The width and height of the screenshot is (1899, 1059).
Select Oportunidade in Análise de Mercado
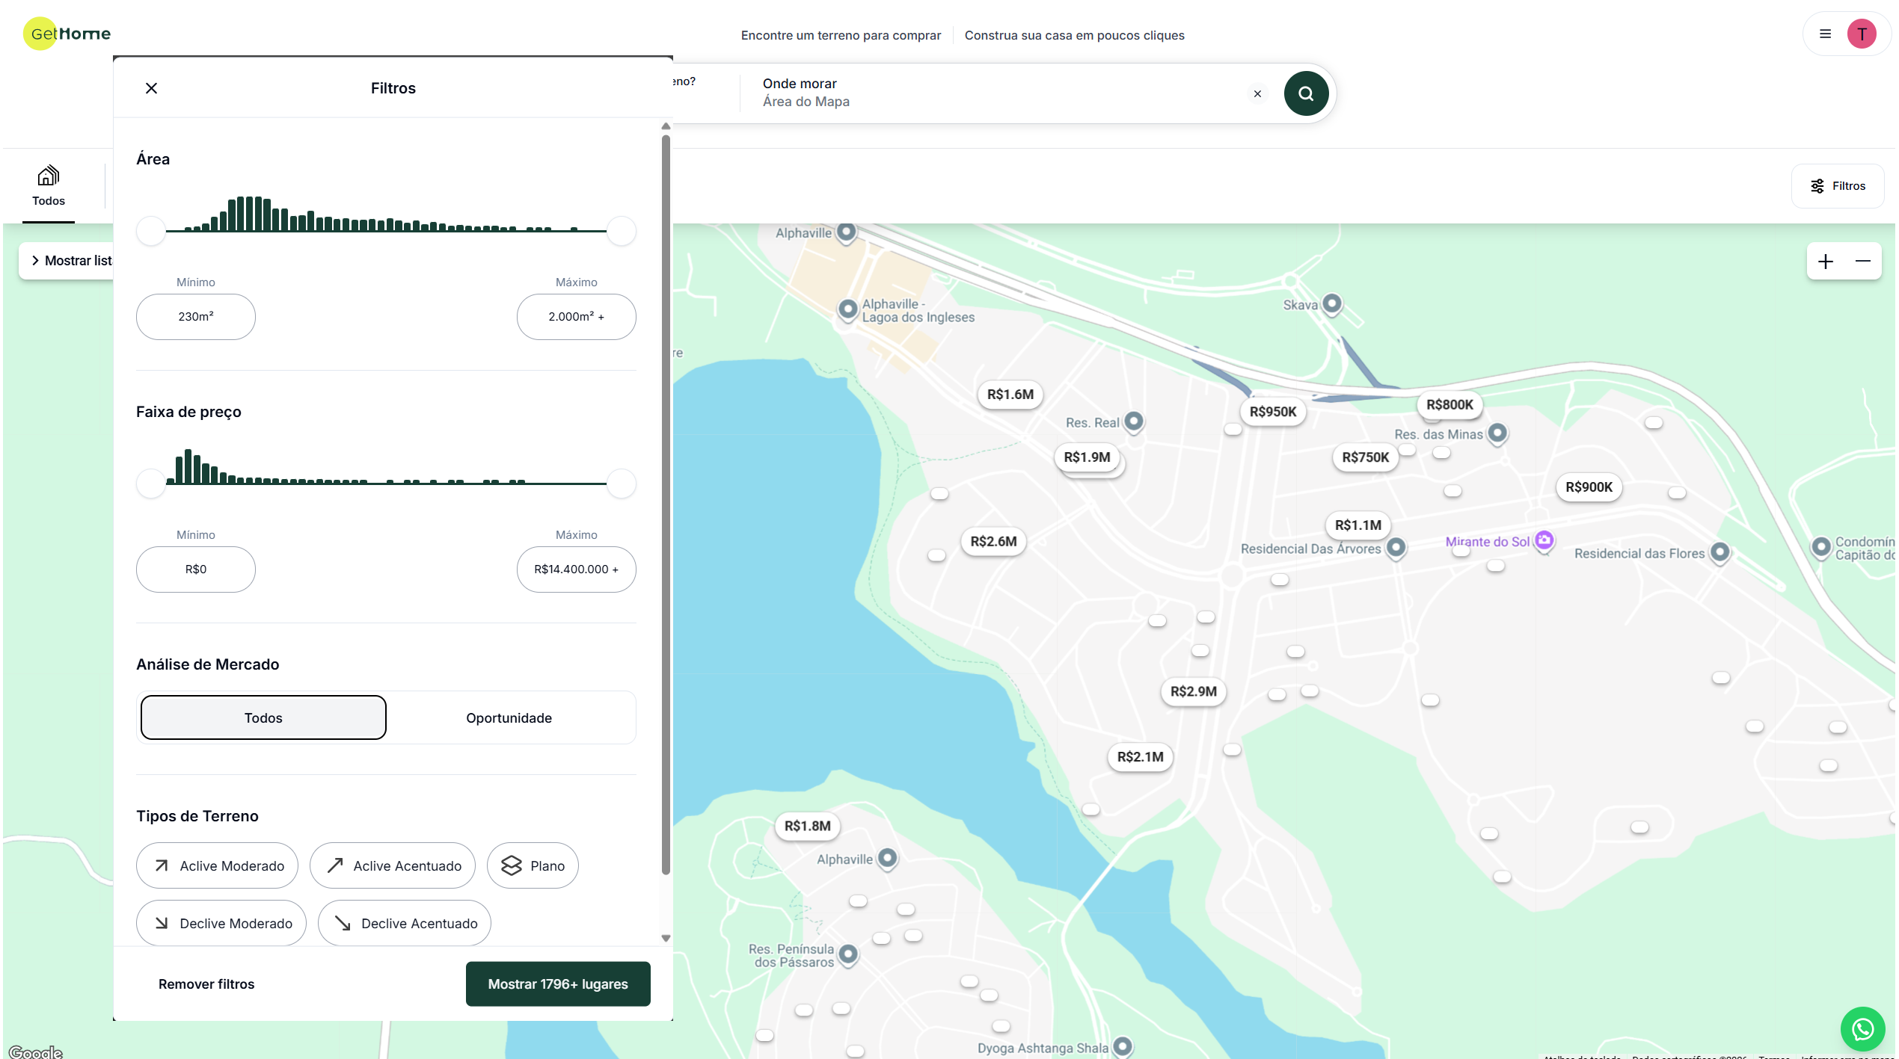click(509, 717)
